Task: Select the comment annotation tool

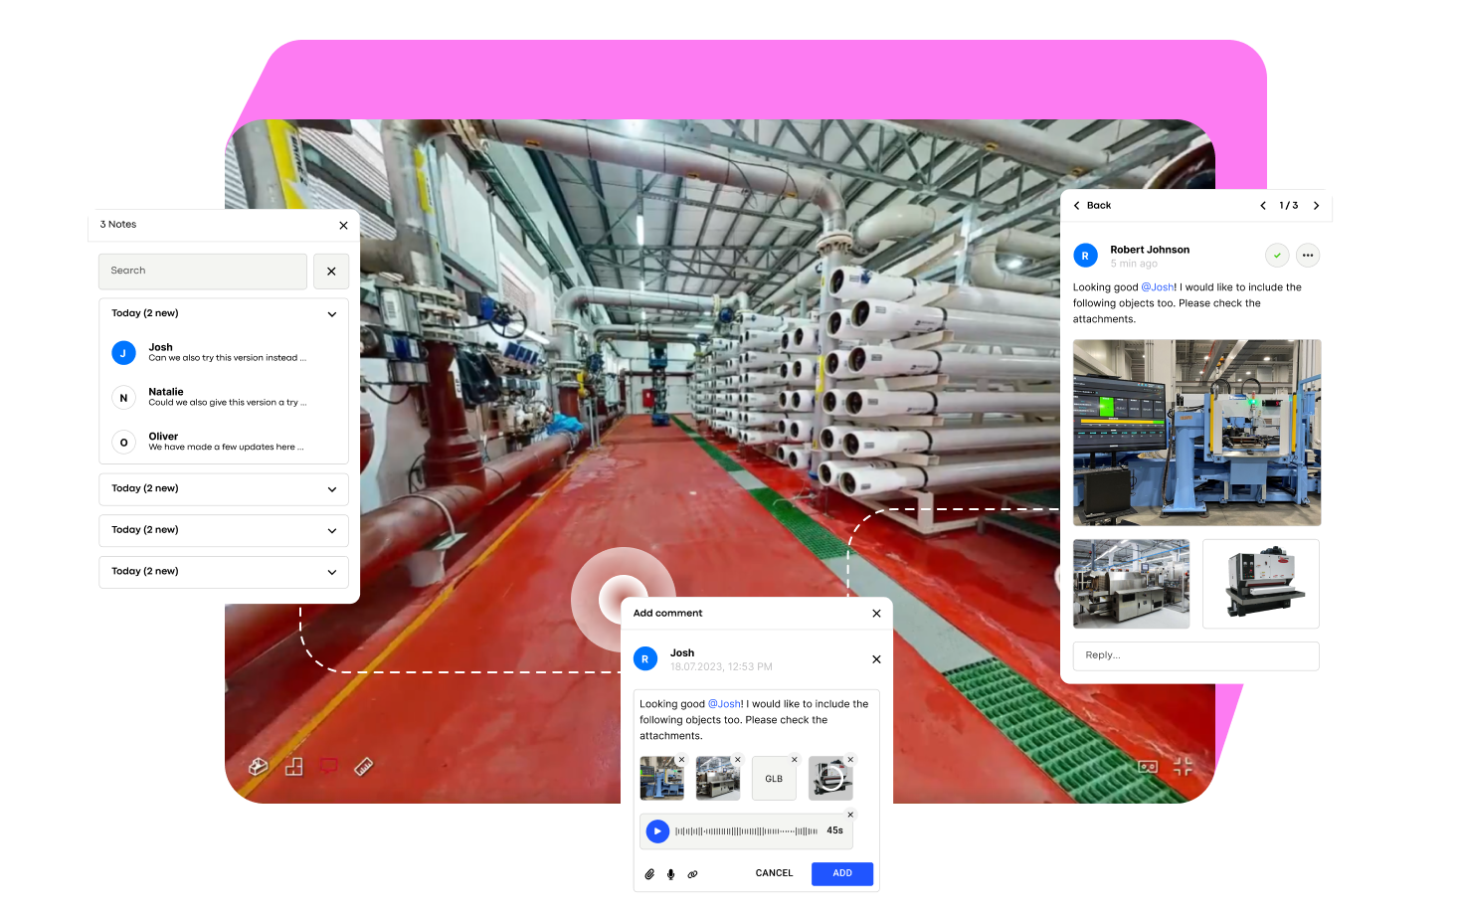Action: pos(328,766)
